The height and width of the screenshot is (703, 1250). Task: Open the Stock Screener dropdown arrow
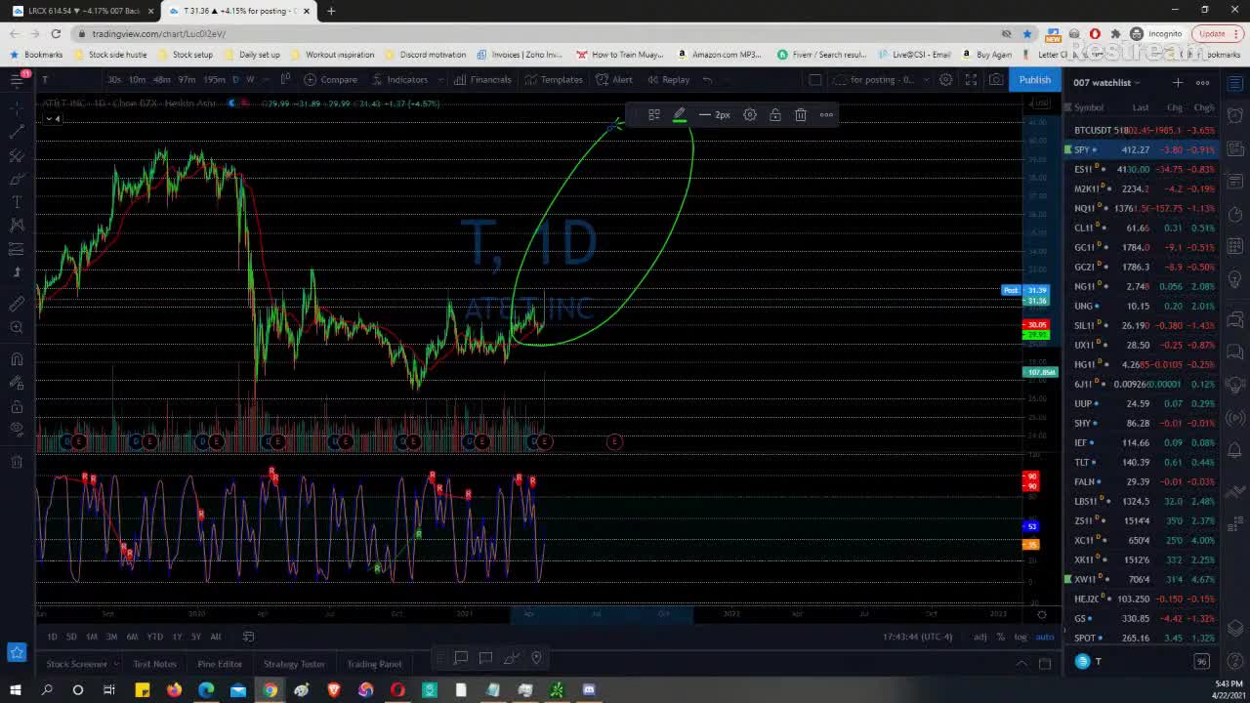116,664
